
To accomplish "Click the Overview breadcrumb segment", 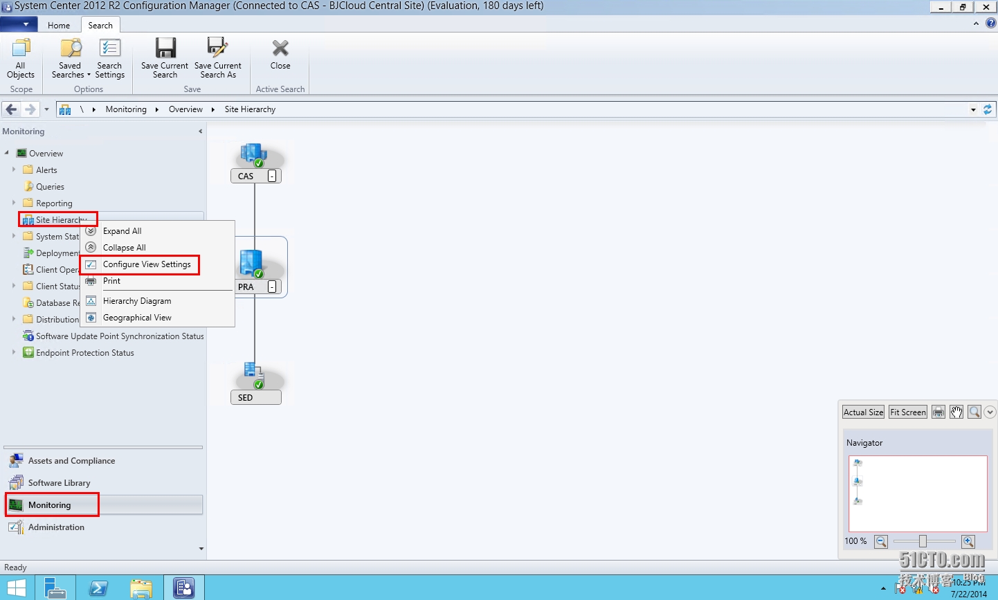I will click(185, 109).
